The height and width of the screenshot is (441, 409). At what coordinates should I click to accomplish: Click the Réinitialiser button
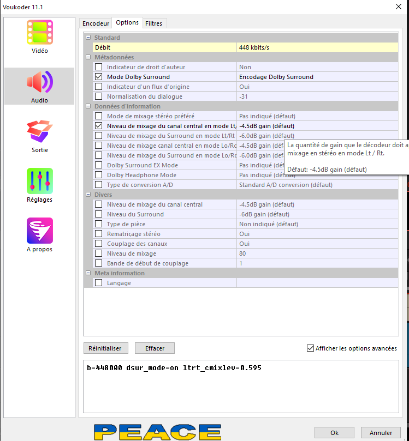click(x=105, y=348)
